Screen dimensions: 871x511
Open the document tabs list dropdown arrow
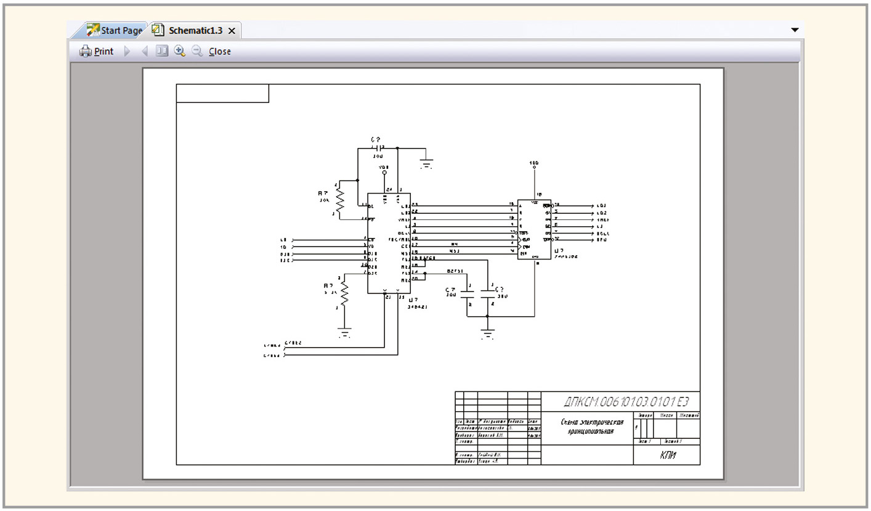click(x=795, y=30)
